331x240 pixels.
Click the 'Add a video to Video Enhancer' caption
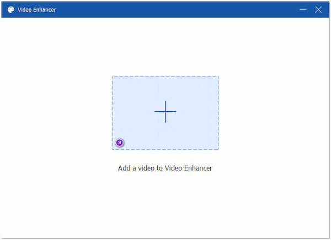165,168
